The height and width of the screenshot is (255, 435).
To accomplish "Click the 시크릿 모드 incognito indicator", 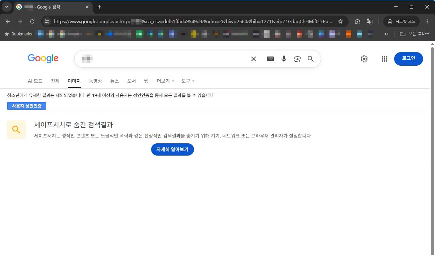I will coord(402,21).
